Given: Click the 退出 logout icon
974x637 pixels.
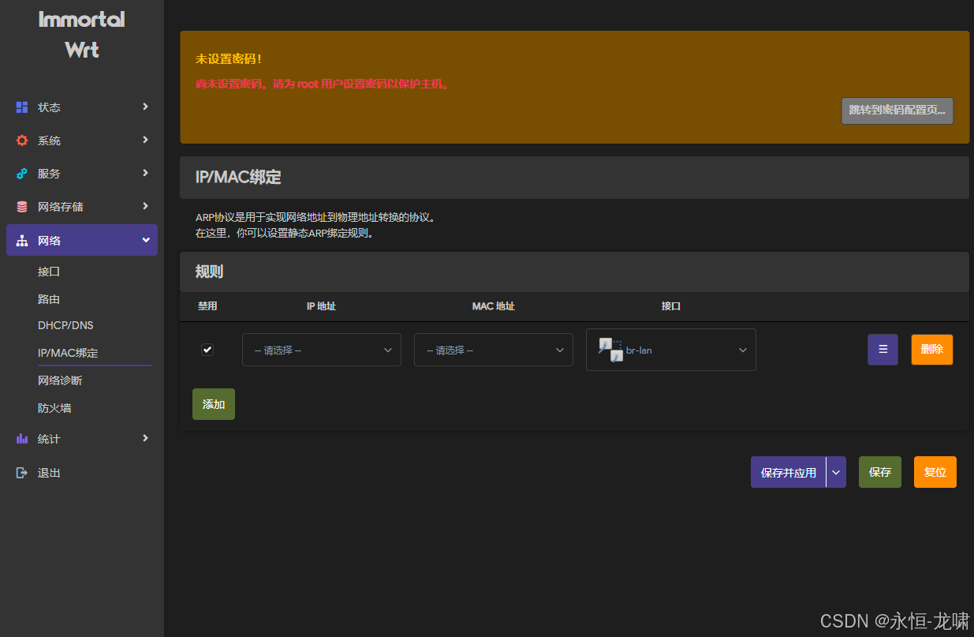Looking at the screenshot, I should 22,473.
